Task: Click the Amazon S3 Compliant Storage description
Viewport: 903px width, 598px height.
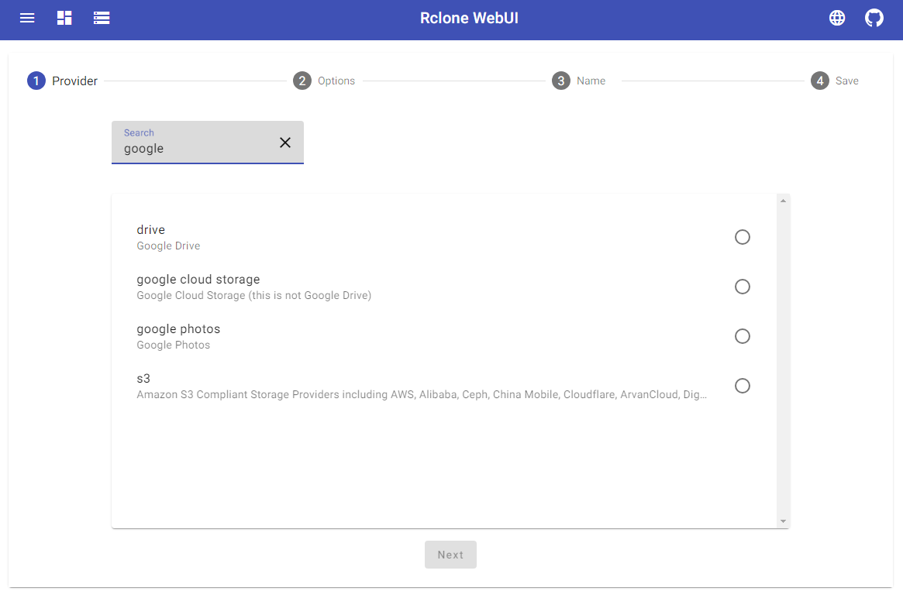Action: point(422,395)
